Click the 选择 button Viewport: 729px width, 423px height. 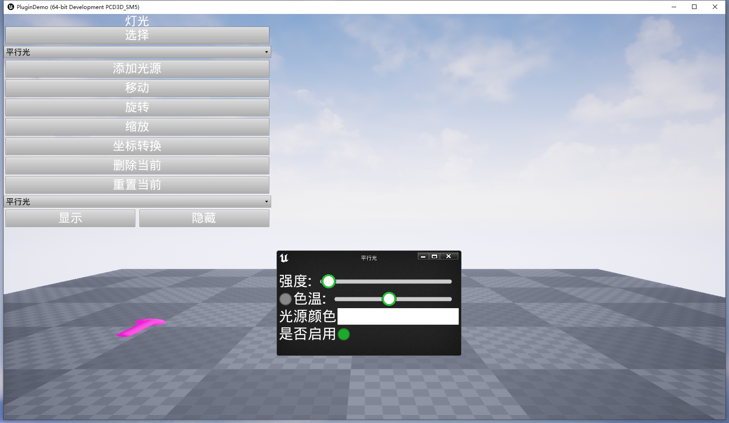137,36
